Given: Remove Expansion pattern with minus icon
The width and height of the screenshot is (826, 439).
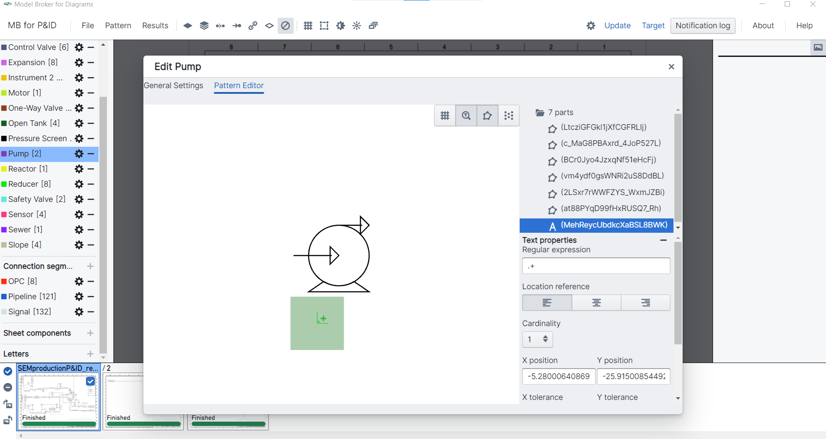Looking at the screenshot, I should [x=91, y=63].
